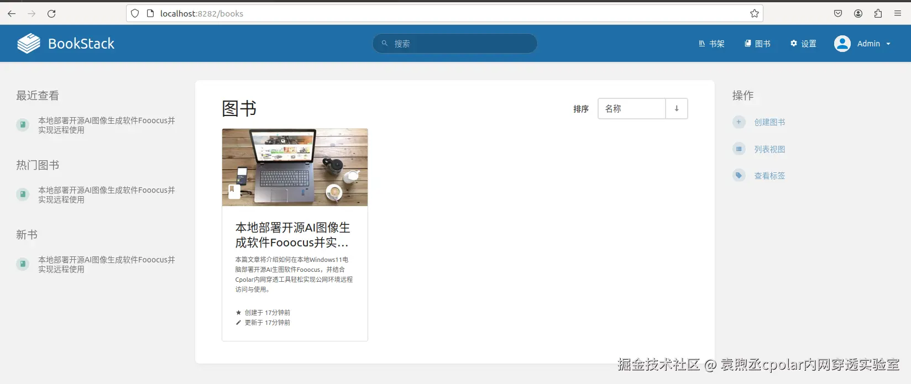Open the 书架 shelves menu item
The height and width of the screenshot is (384, 911).
(x=711, y=44)
